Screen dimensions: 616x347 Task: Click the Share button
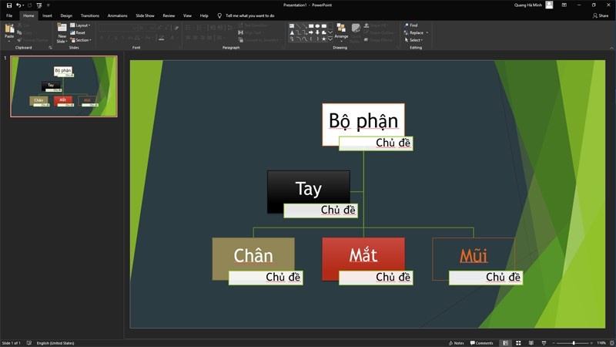tap(601, 15)
